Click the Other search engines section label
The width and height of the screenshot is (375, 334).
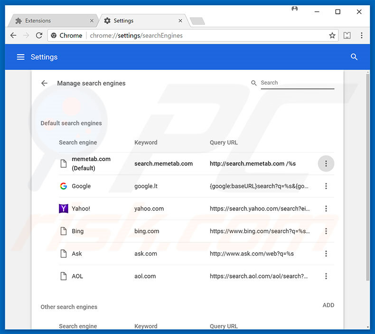pyautogui.click(x=69, y=307)
